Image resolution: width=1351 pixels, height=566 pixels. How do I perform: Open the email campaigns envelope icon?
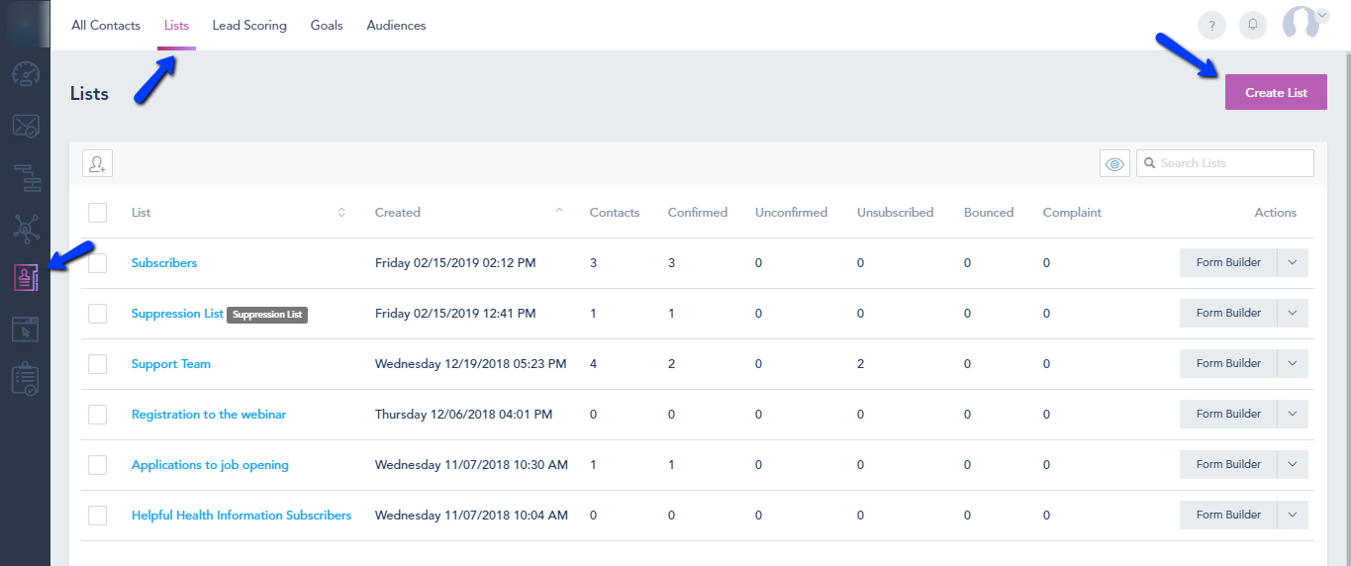pos(25,126)
